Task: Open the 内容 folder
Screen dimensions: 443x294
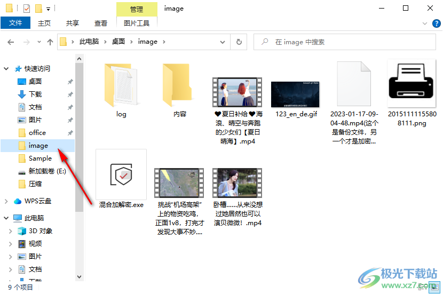Action: coord(179,90)
